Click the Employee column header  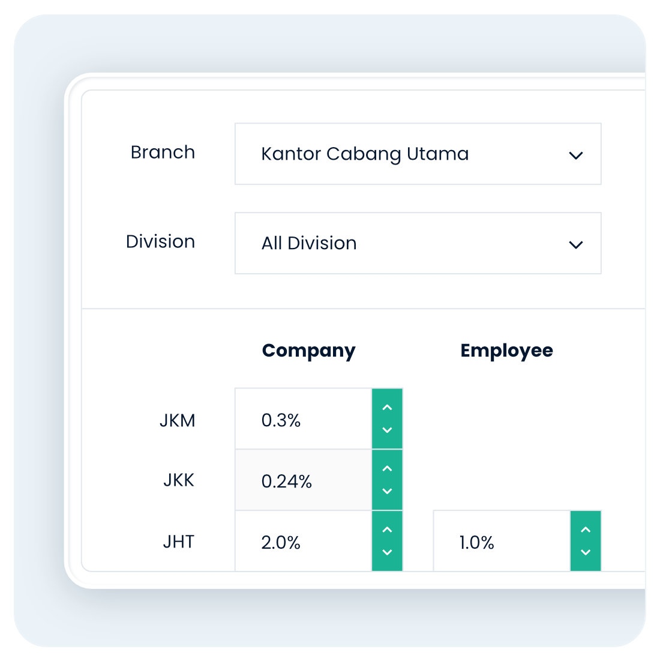tap(506, 351)
